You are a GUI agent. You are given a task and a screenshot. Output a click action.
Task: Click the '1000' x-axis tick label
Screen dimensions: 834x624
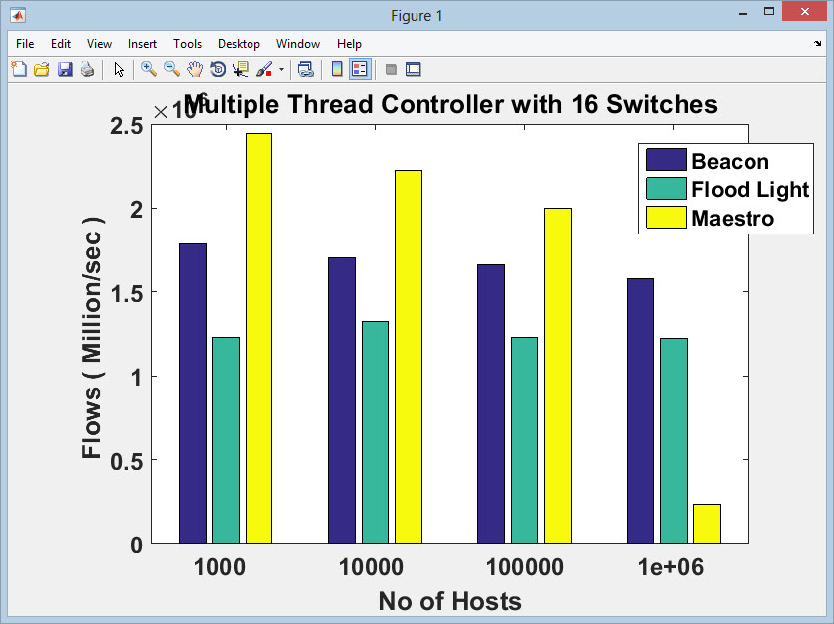219,567
